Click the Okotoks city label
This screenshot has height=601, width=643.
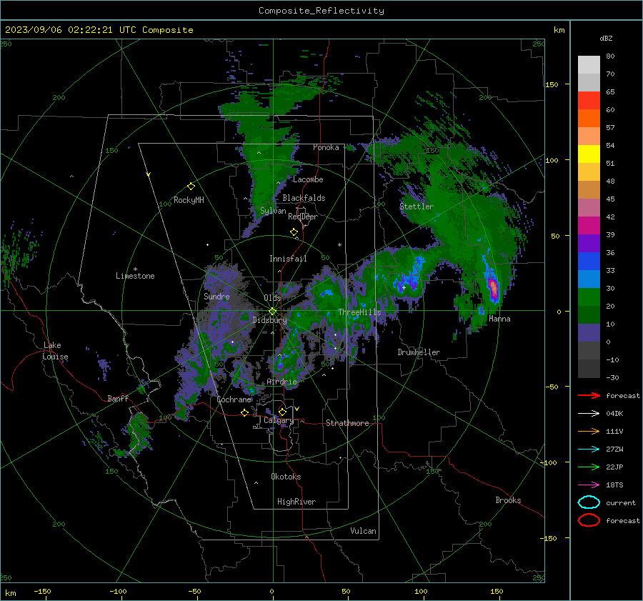(x=286, y=477)
